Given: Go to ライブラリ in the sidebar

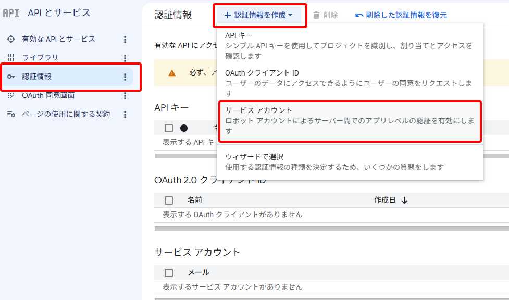Looking at the screenshot, I should pyautogui.click(x=40, y=58).
